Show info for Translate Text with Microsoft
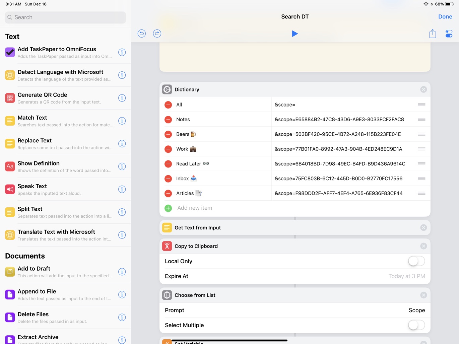This screenshot has width=459, height=344. point(122,234)
